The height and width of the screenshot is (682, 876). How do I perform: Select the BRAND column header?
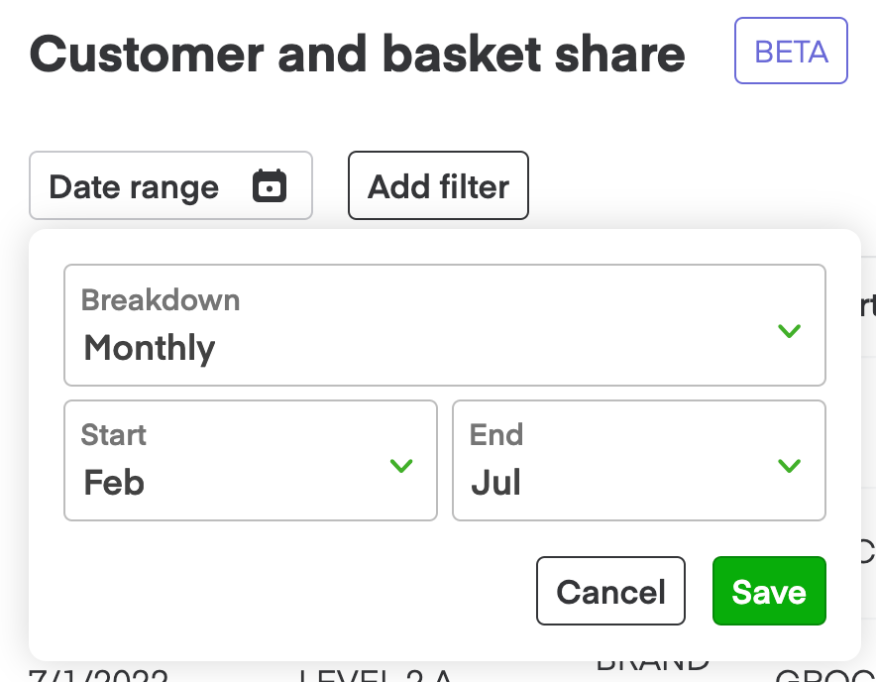coord(652,660)
